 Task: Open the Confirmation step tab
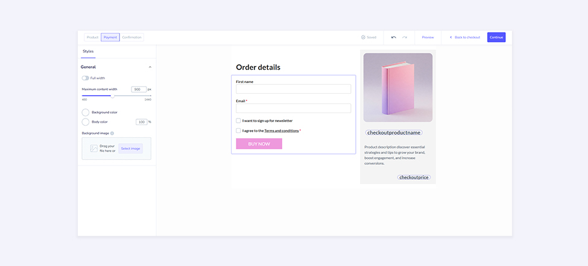click(x=131, y=37)
